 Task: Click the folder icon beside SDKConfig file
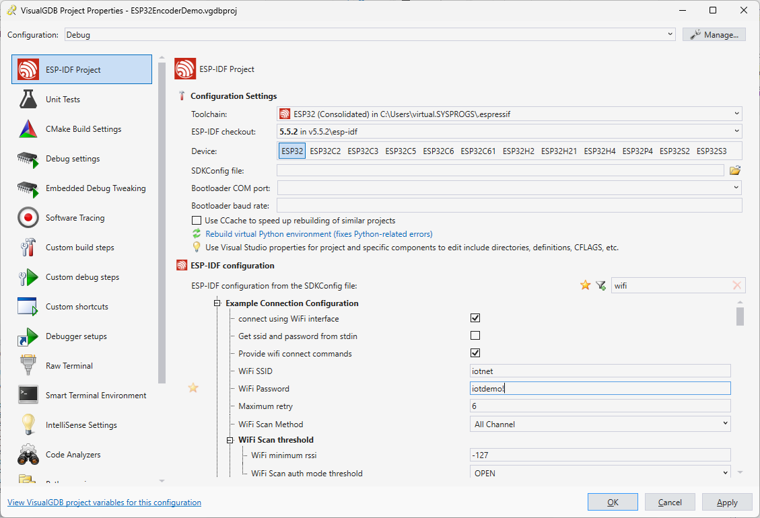pyautogui.click(x=735, y=170)
